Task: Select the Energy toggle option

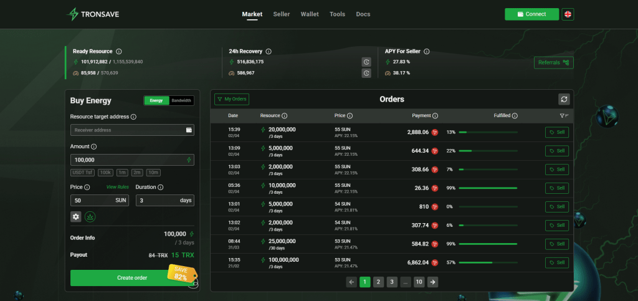Action: [156, 100]
